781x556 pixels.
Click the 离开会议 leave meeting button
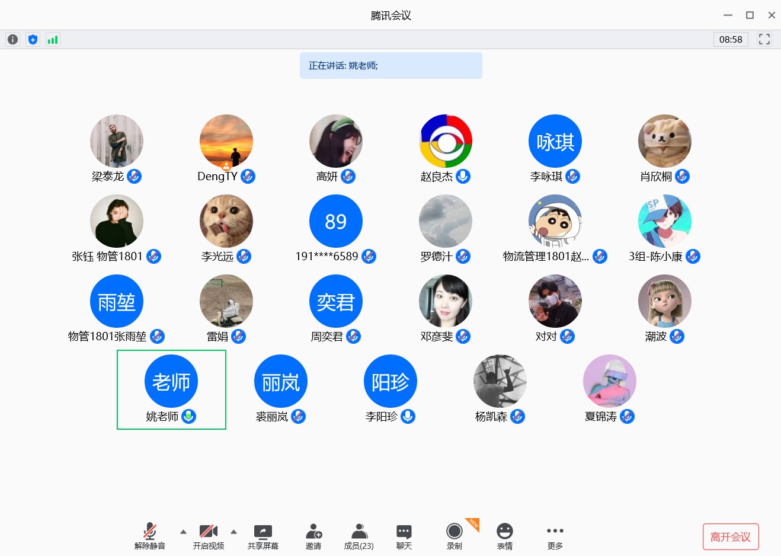coord(731,536)
